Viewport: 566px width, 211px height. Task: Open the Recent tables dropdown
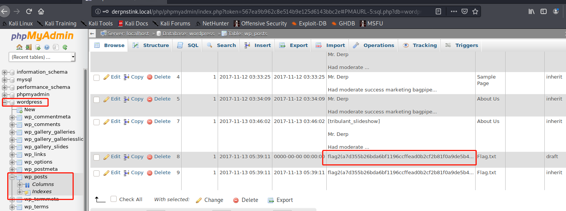(42, 57)
